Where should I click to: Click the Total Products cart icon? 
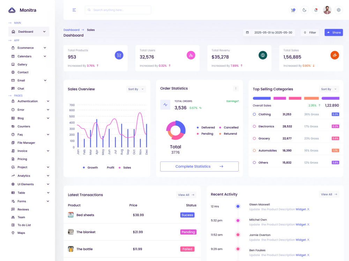coord(119,55)
